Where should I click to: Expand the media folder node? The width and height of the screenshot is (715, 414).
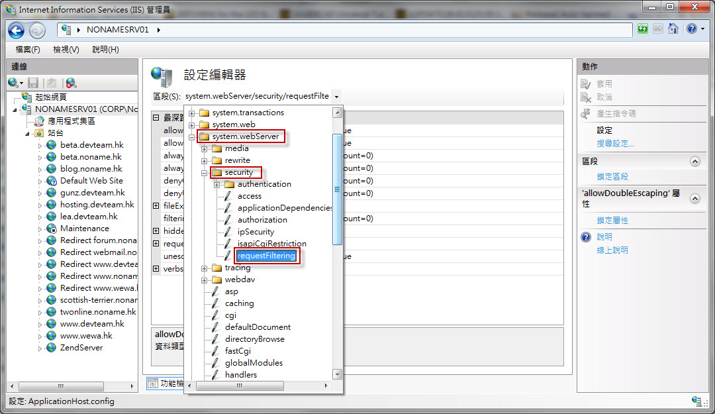click(x=205, y=149)
